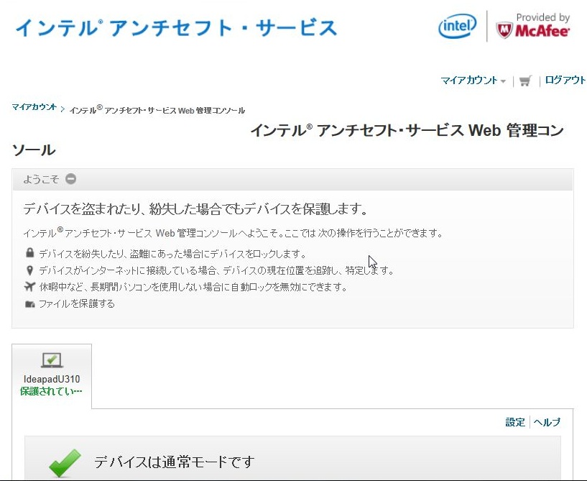Screen dimensions: 587x481
Task: Click the line about disabling auto lock
Action: (x=193, y=287)
